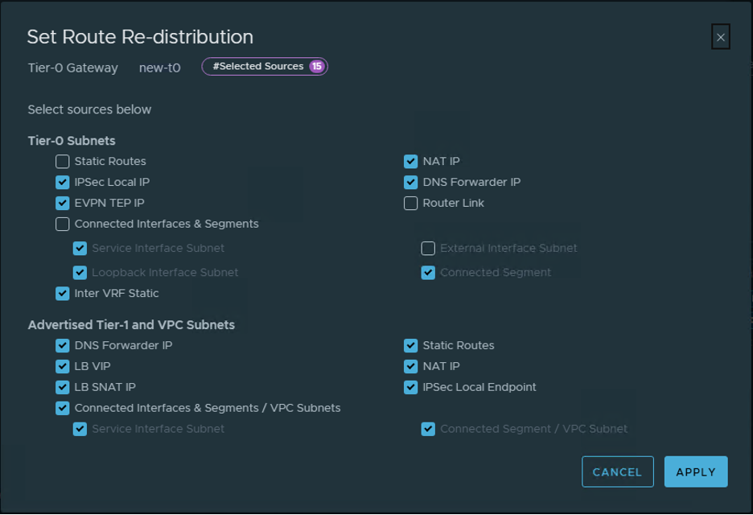Enable the Router Link checkbox
This screenshot has height=515, width=753.
411,204
